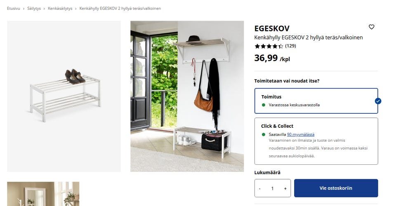The width and height of the screenshot is (396, 206).
Task: Click the (129) reviews count
Action: click(290, 46)
